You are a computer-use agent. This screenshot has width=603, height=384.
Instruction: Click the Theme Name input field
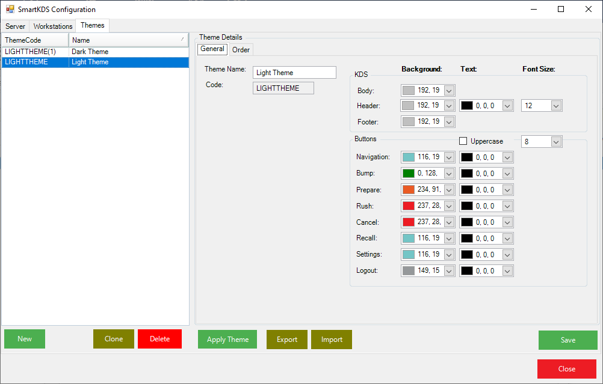(294, 73)
